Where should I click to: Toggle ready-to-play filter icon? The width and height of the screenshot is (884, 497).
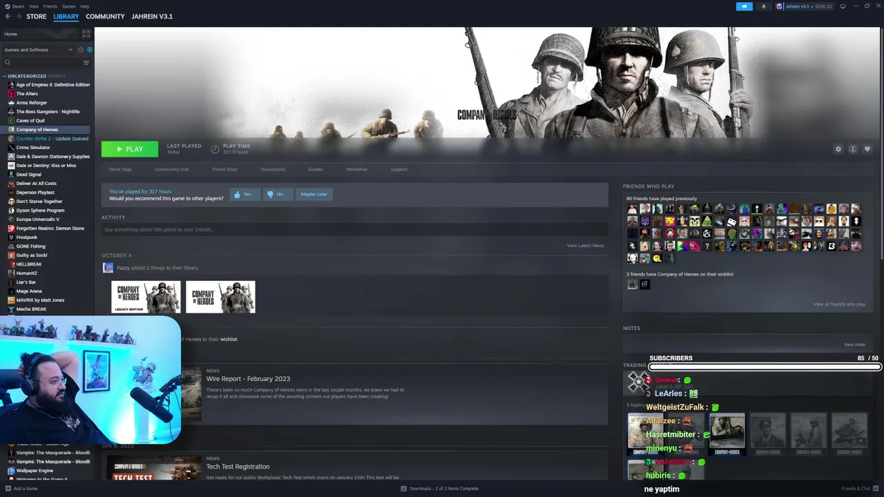click(x=89, y=50)
